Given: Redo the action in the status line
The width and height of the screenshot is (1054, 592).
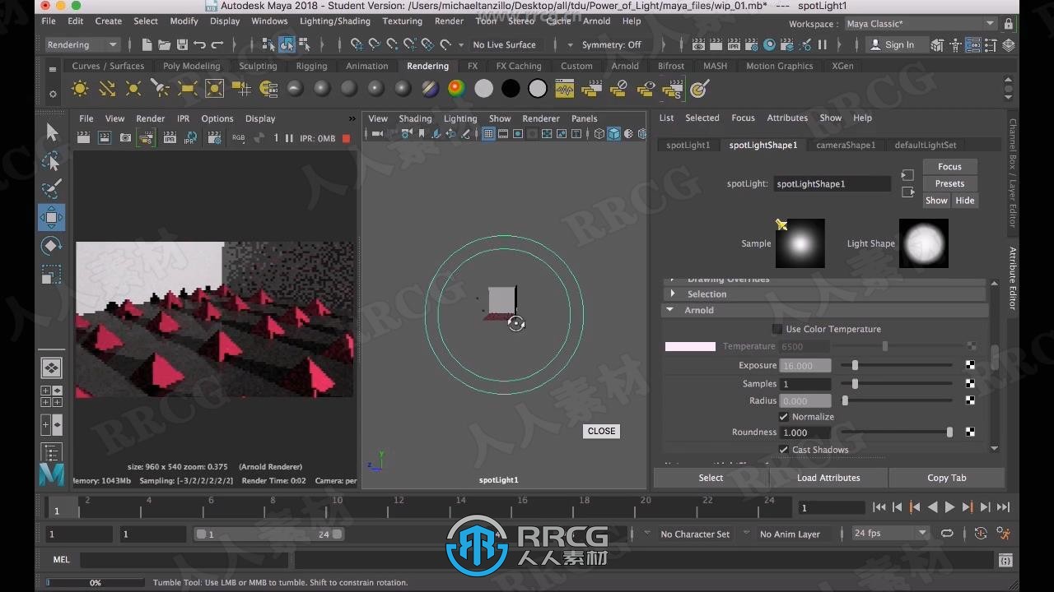Looking at the screenshot, I should (217, 44).
